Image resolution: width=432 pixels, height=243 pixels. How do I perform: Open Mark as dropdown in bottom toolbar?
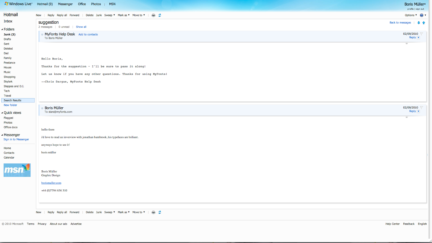tap(124, 212)
